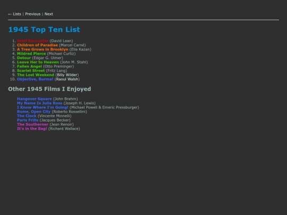Select the Detour film link
Image resolution: width=287 pixels, height=215 pixels.
click(24, 58)
